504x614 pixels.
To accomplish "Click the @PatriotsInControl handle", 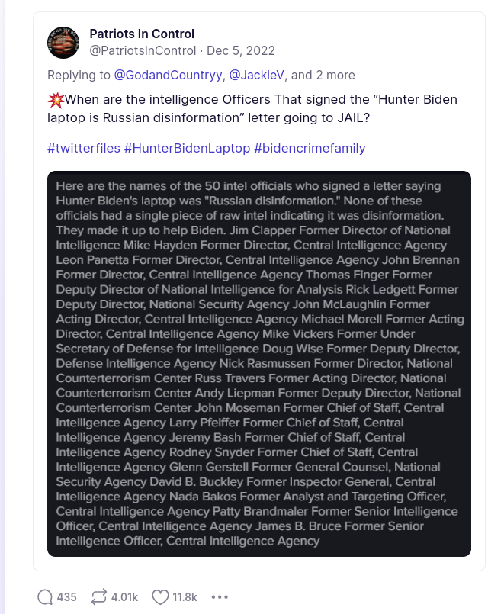I will pos(143,51).
